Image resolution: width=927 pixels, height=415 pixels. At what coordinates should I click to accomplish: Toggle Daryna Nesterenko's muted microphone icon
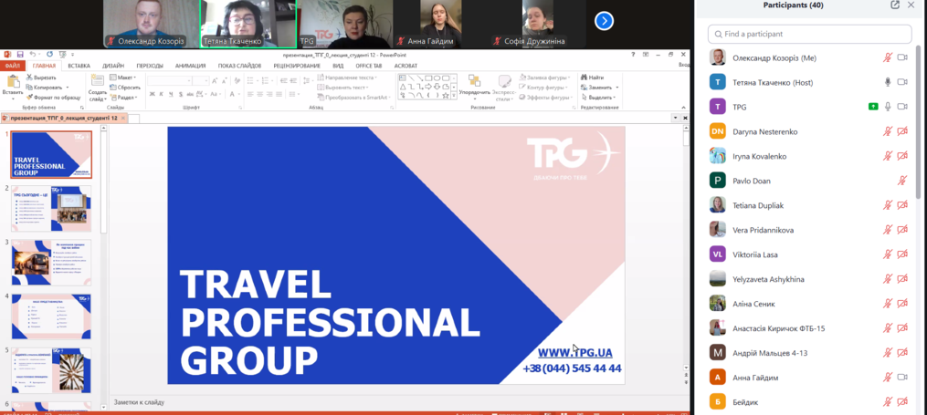click(x=887, y=131)
